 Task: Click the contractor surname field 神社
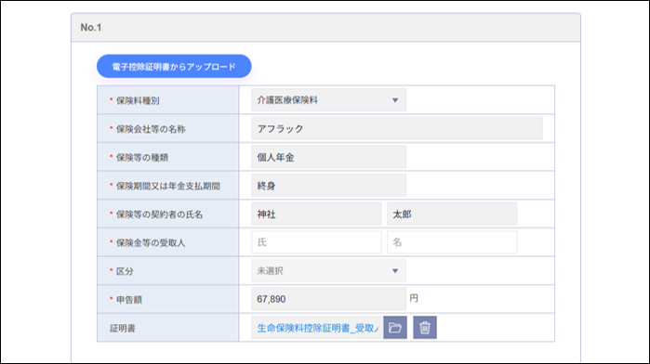(316, 214)
